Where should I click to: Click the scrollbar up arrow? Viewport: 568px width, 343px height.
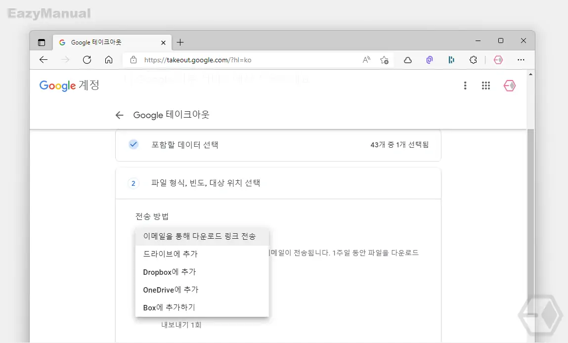point(531,74)
